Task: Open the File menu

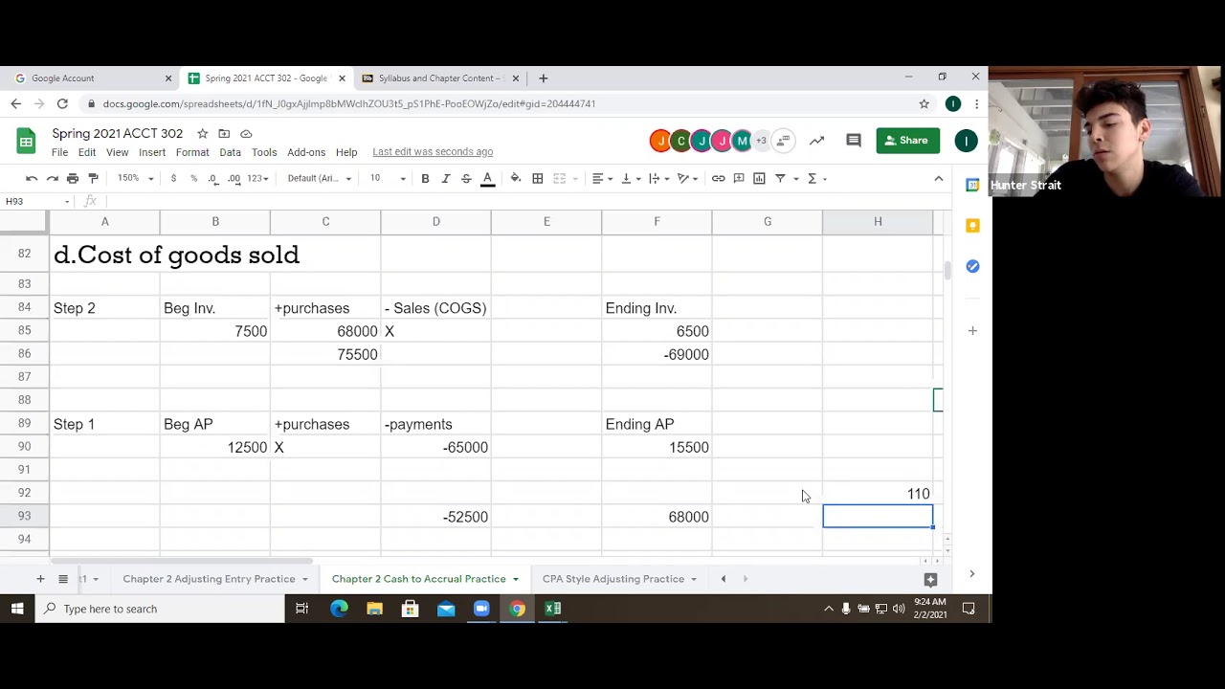Action: click(x=59, y=152)
